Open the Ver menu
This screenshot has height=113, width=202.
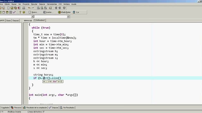(x=20, y=4)
